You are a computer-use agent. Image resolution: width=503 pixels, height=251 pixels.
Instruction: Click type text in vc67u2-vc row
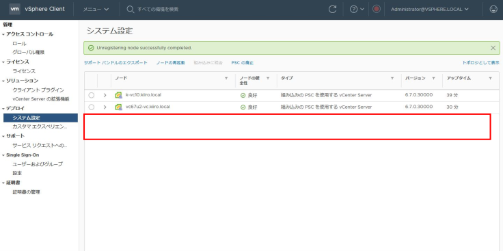click(326, 107)
